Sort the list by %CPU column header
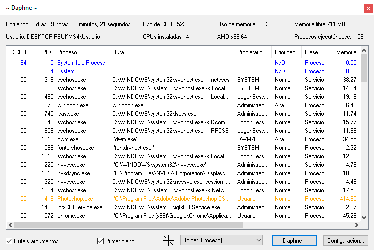The image size is (374, 250). tap(18, 52)
